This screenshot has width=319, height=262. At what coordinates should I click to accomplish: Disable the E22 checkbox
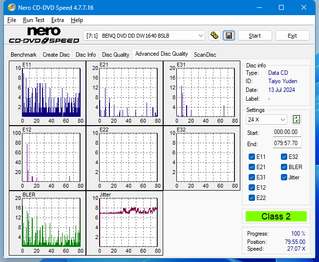point(252,197)
